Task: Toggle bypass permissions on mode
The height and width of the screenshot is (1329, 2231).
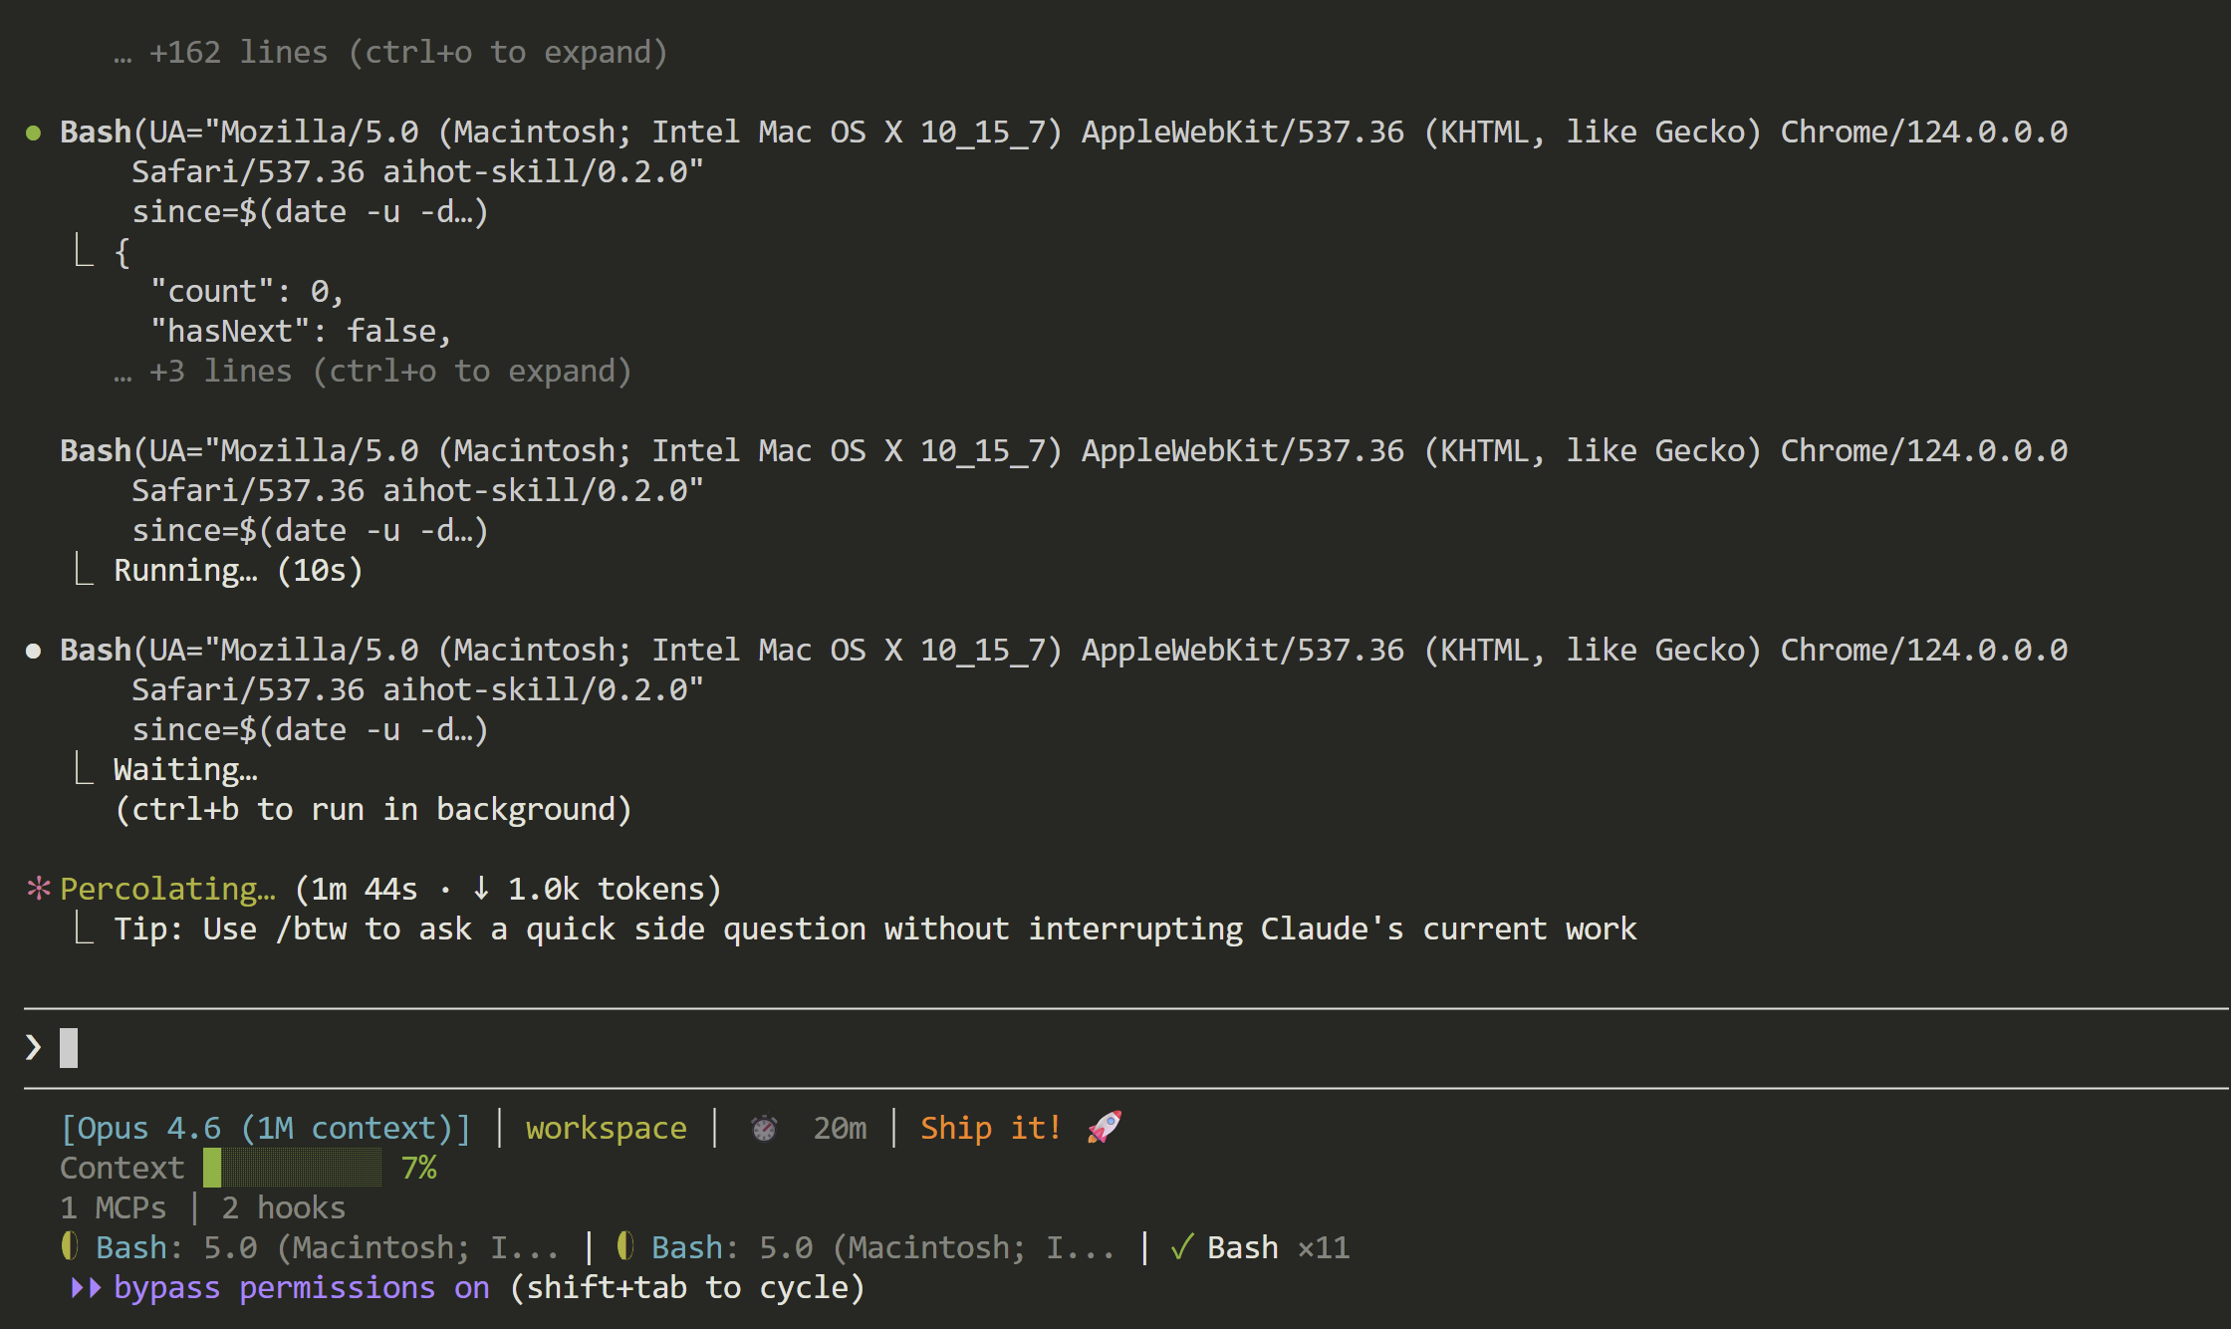Action: point(302,1287)
